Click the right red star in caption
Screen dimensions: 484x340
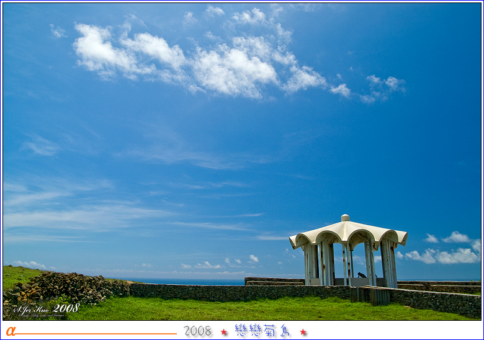303,332
